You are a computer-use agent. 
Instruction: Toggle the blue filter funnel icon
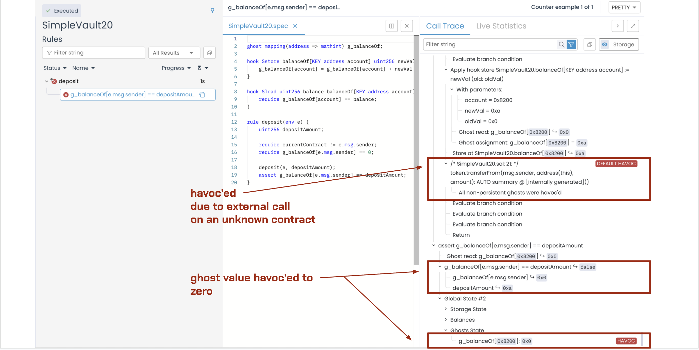(571, 44)
